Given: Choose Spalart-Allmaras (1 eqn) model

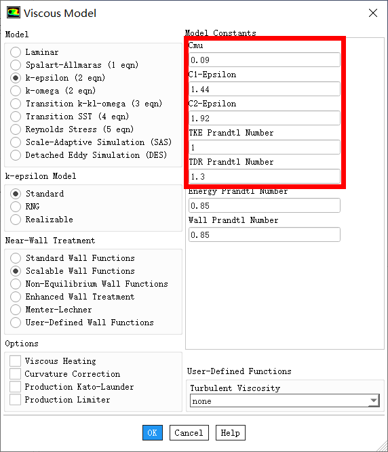Looking at the screenshot, I should click(x=16, y=65).
